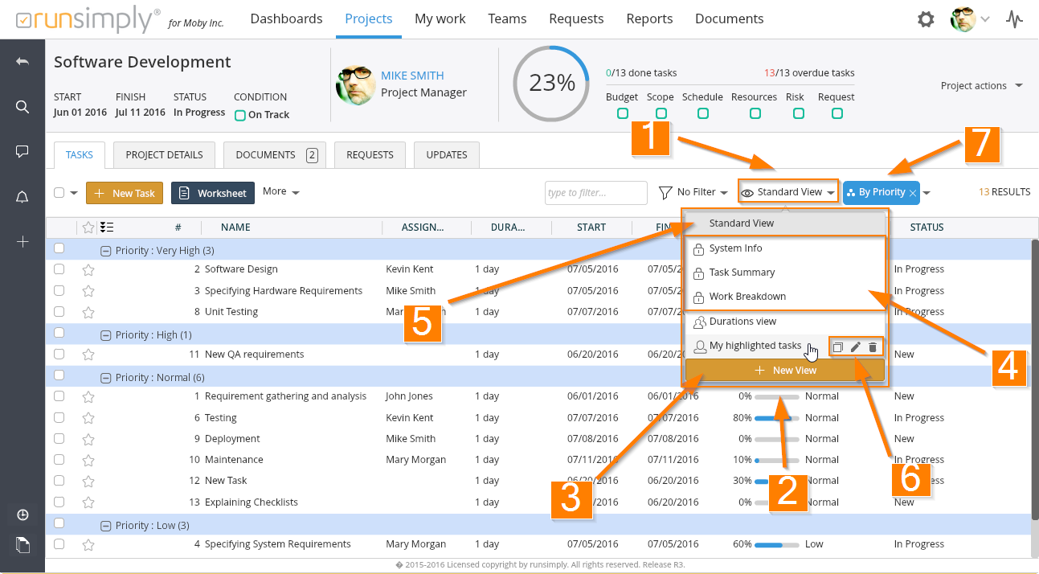The image size is (1039, 574).
Task: Switch to the Project Details tab
Action: (164, 154)
